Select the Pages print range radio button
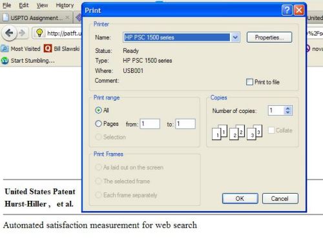 98,123
